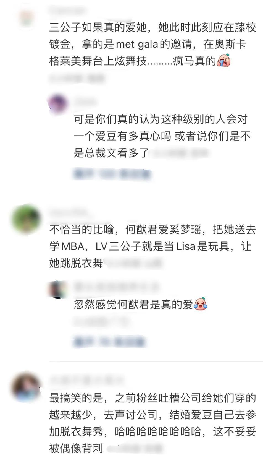Image resolution: width=263 pixels, height=463 pixels.
Task: Select the comment starting 三公子如果真的爱她
Action: click(153, 44)
